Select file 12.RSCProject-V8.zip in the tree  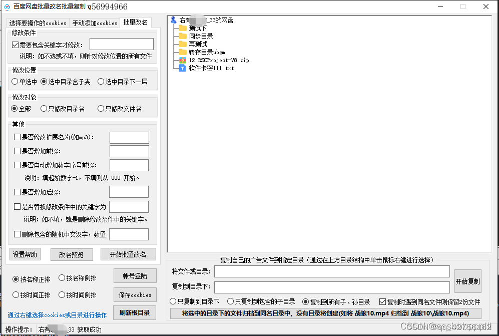tap(219, 60)
